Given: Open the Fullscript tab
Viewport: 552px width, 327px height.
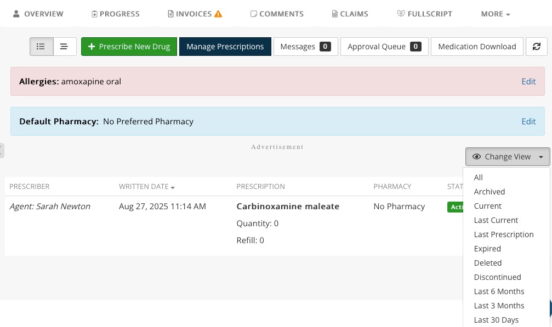Looking at the screenshot, I should (x=425, y=14).
